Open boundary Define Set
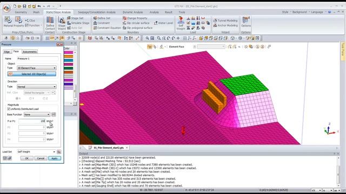The width and height of the screenshot is (346, 194). 102,18
